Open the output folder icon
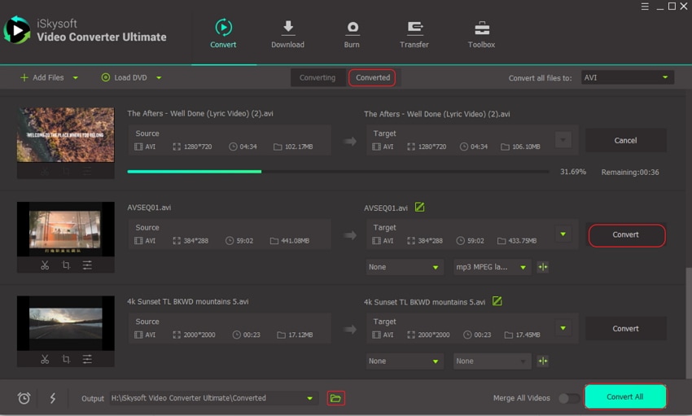The height and width of the screenshot is (416, 692). 336,398
